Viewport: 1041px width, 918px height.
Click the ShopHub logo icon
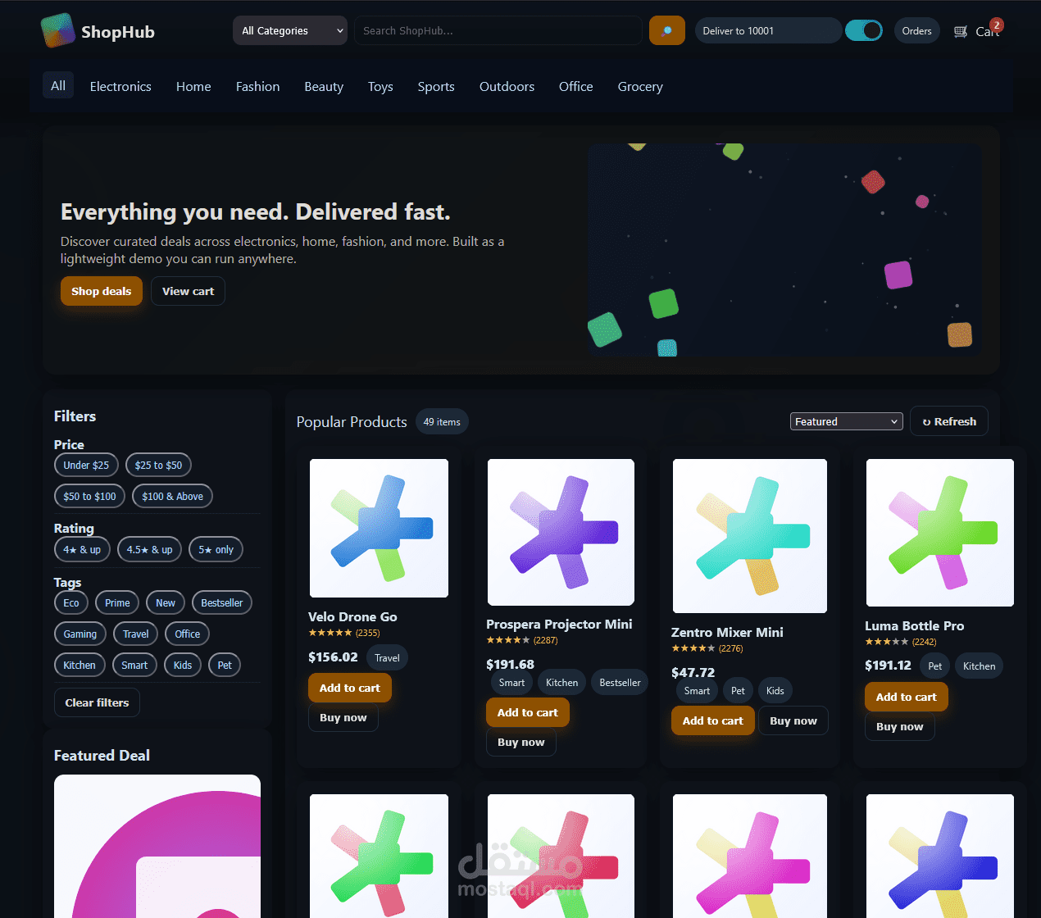(58, 31)
